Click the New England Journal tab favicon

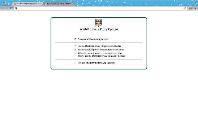pos(15,4)
